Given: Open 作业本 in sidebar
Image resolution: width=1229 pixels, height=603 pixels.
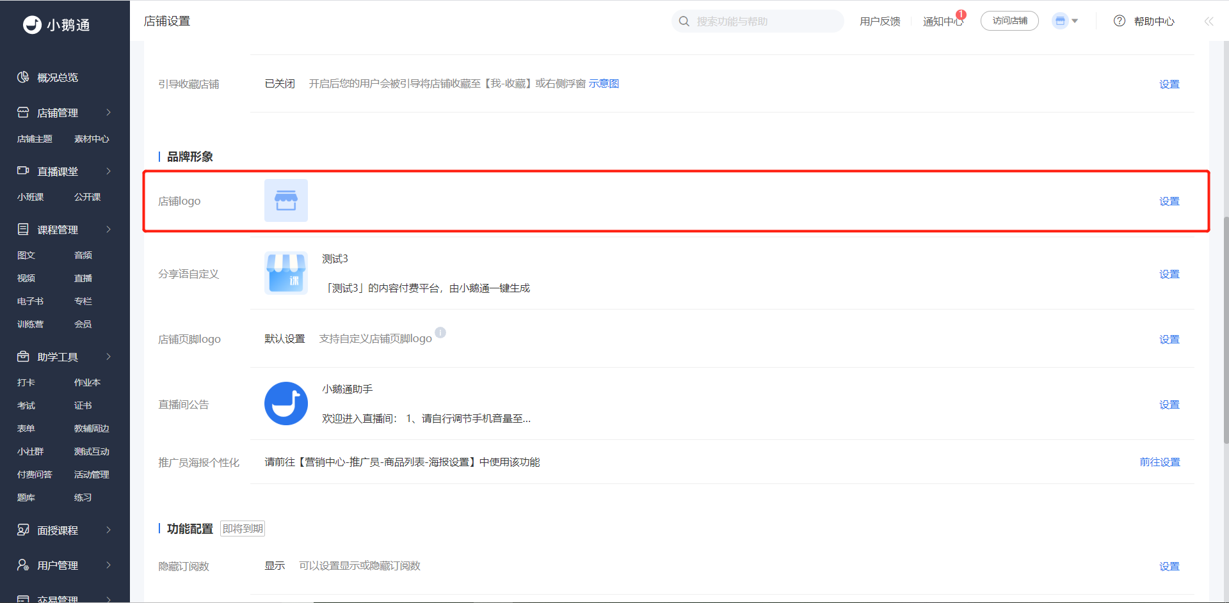Looking at the screenshot, I should point(87,382).
